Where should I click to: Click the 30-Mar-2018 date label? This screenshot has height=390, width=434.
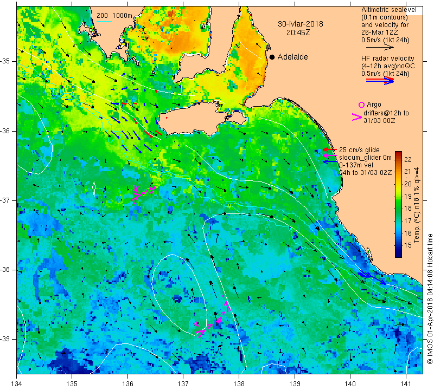click(301, 24)
